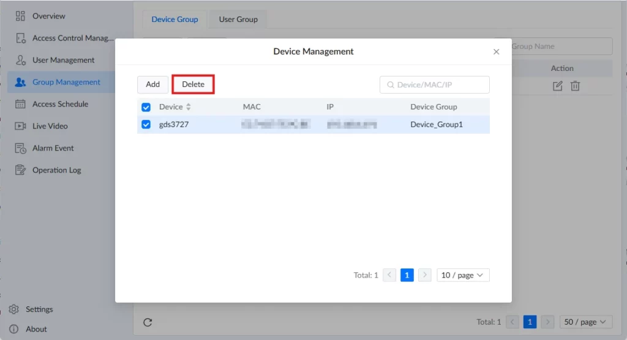Click the Operation Log icon

pyautogui.click(x=20, y=170)
